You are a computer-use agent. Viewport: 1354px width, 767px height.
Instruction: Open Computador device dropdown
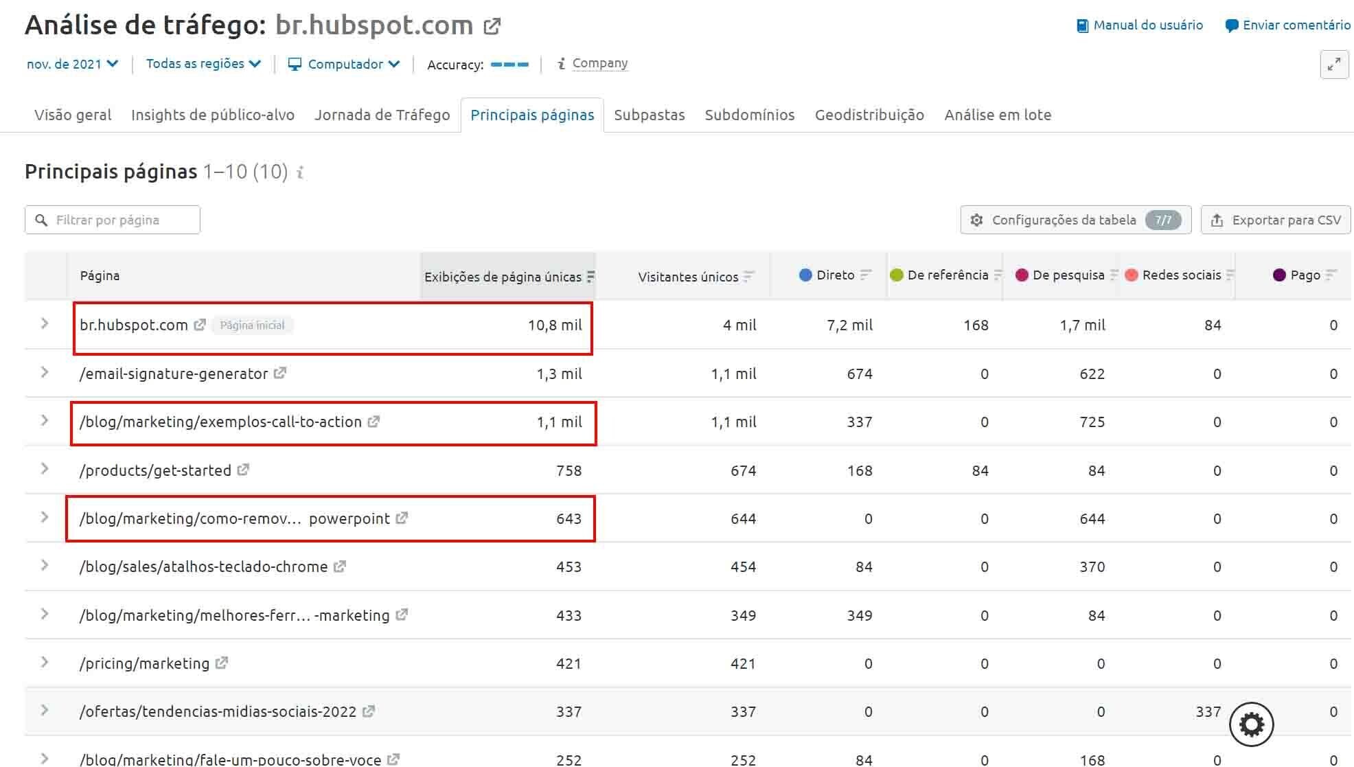(344, 64)
